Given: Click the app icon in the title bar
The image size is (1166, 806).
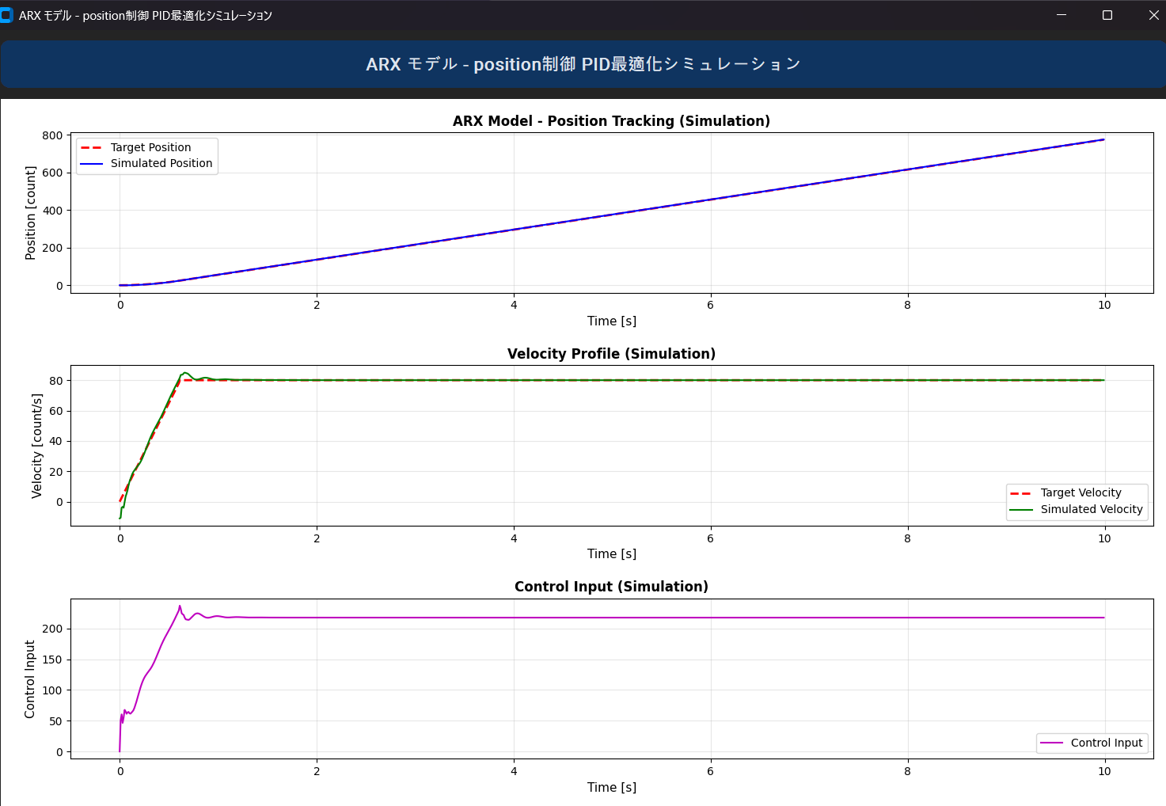Looking at the screenshot, I should click(x=6, y=15).
